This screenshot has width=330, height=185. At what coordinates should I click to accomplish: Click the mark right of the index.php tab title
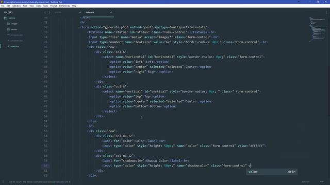pos(111,12)
